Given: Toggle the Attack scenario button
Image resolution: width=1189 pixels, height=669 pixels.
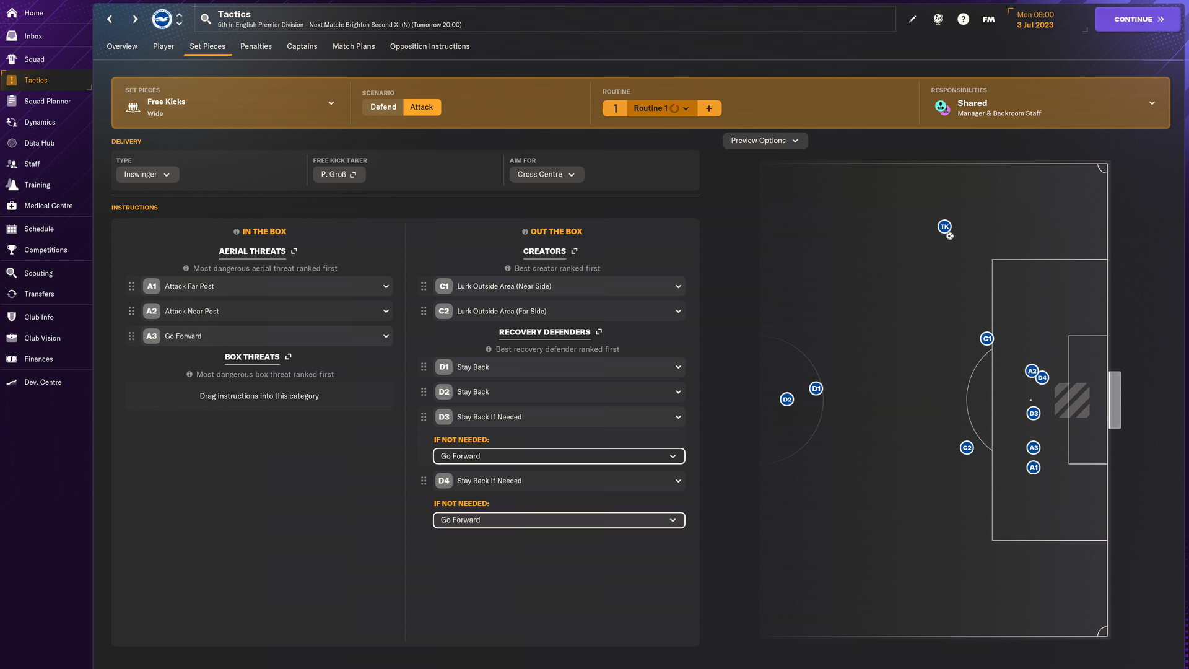Looking at the screenshot, I should tap(420, 107).
